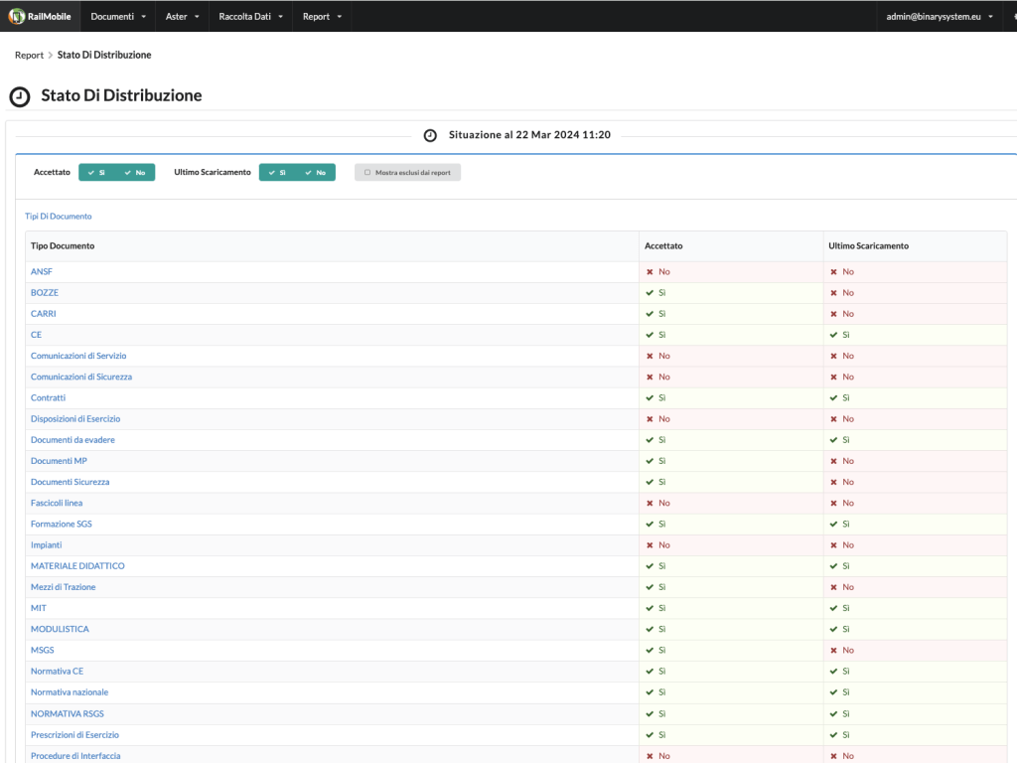Open the Impianti document type
Image resolution: width=1017 pixels, height=763 pixels.
tap(46, 545)
